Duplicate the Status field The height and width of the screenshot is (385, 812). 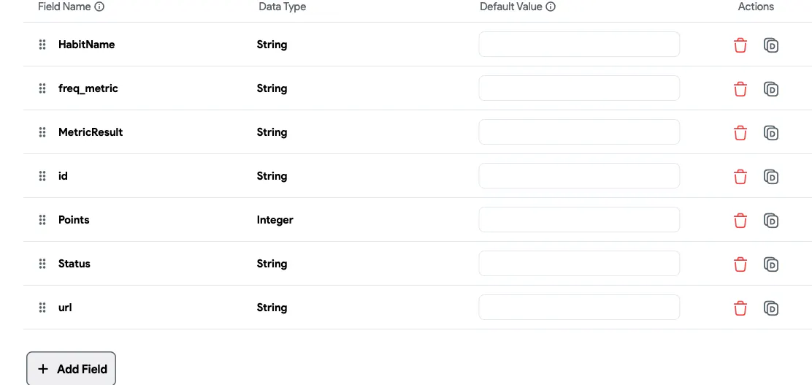point(771,264)
